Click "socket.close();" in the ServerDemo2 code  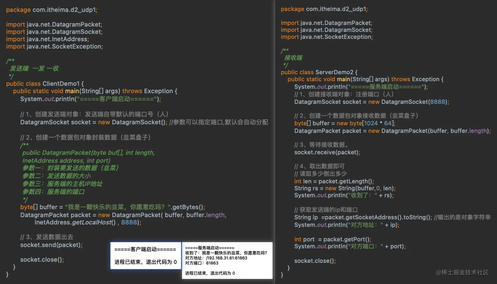click(315, 261)
